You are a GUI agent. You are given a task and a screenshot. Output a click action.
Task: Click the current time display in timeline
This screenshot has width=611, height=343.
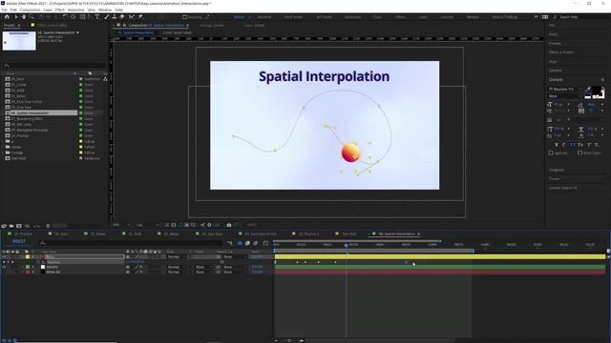(x=19, y=241)
